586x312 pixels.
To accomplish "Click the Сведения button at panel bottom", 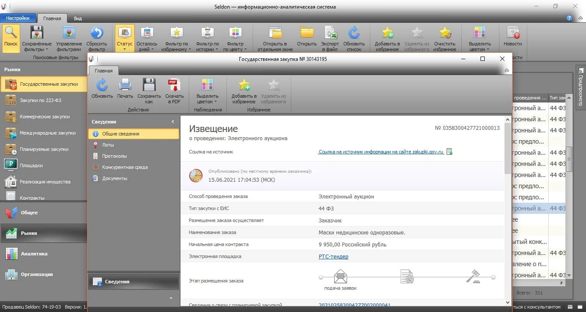I will tap(133, 282).
